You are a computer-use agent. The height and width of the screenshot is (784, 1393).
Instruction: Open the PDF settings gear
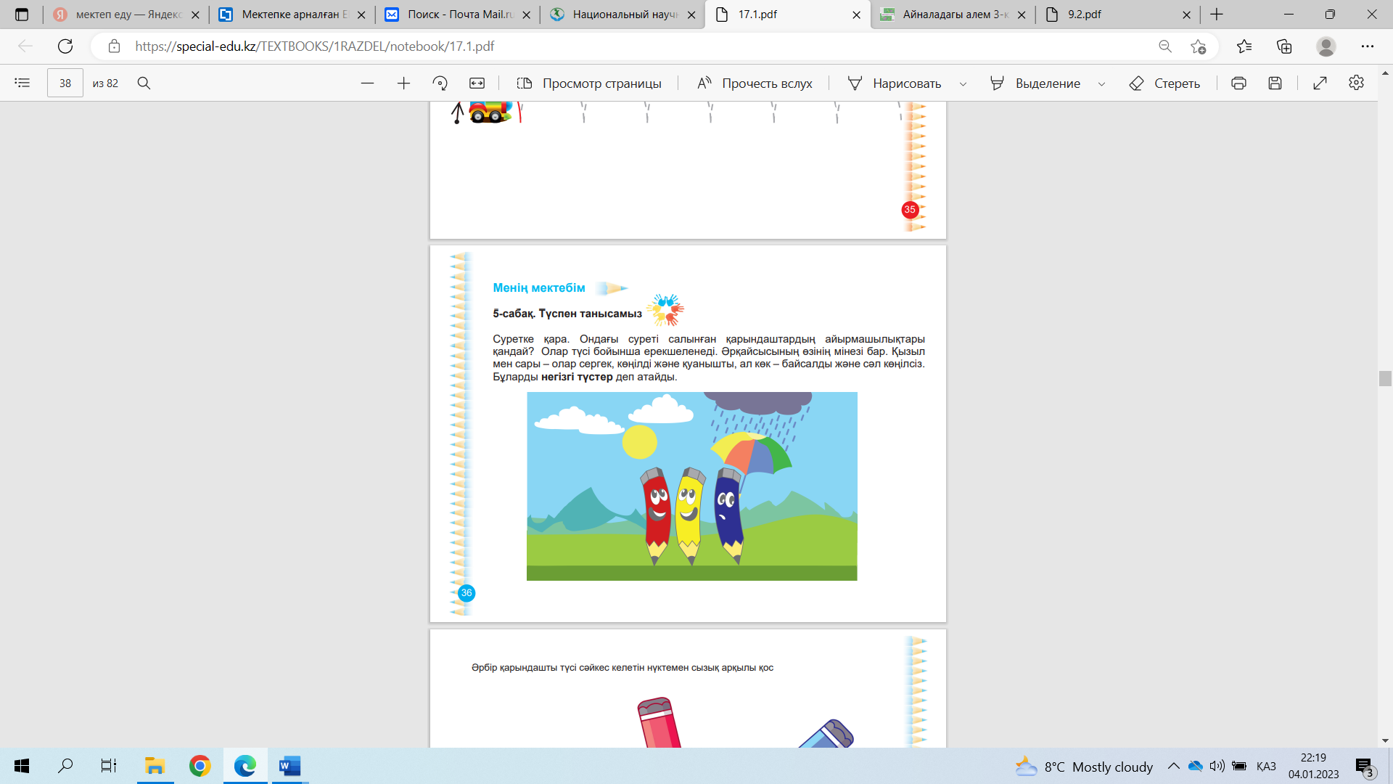coord(1356,83)
